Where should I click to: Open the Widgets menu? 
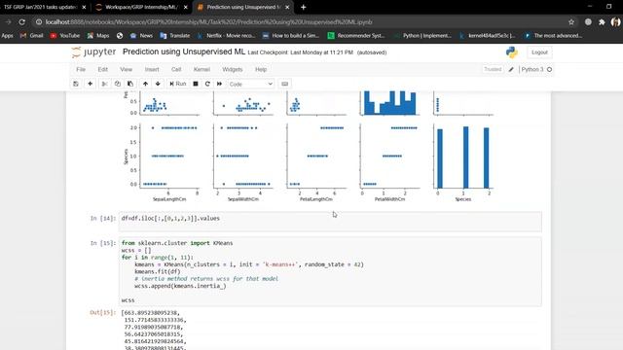pos(233,69)
